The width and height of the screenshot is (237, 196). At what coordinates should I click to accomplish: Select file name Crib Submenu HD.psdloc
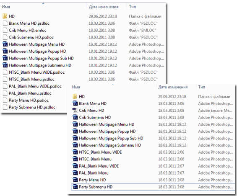tap(31, 37)
